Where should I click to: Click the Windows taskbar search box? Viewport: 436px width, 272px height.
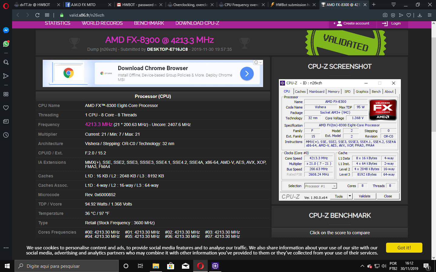[67, 266]
